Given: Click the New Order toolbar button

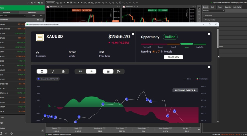Looking at the screenshot, I should [x=50, y=3].
